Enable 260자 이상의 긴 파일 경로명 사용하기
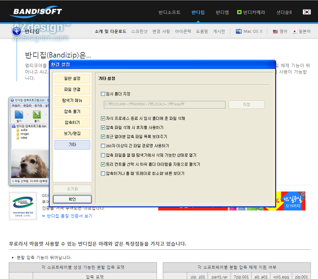The image size is (318, 279). tap(103, 146)
